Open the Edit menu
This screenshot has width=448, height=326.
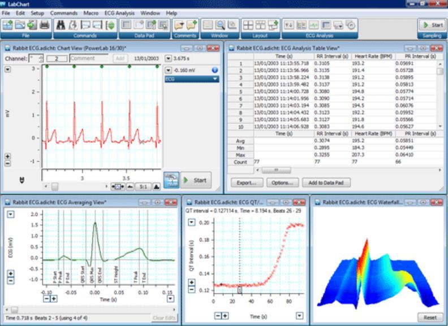pos(20,13)
